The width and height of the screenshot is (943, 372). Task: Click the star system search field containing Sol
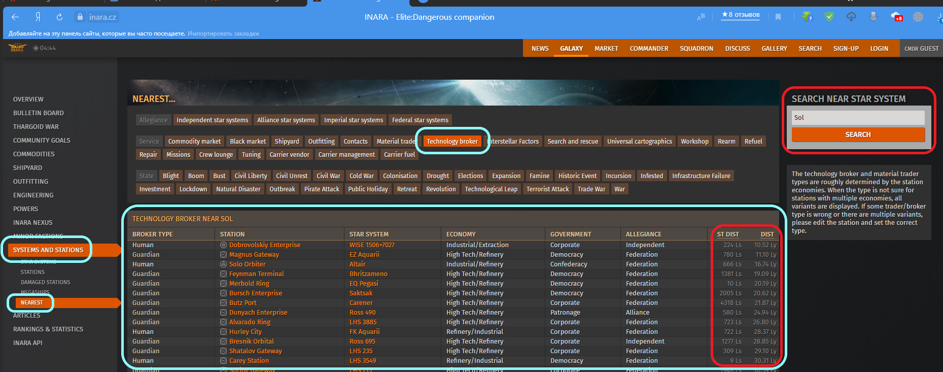pos(858,118)
